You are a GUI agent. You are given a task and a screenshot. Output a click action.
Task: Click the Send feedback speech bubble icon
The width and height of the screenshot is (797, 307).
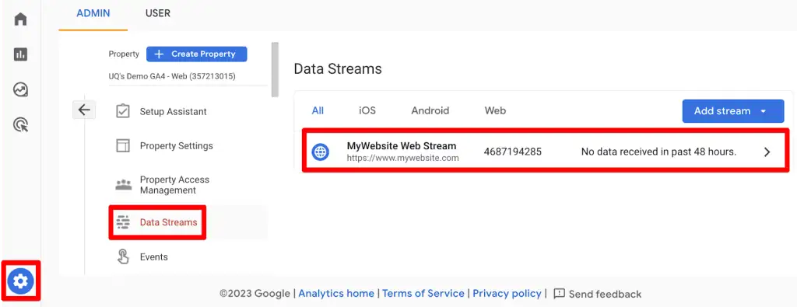click(x=559, y=294)
